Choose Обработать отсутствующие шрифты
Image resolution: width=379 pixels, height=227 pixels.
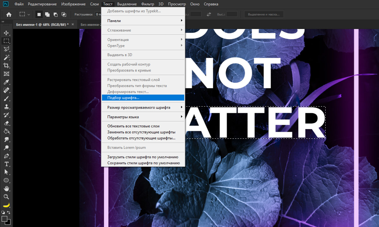[143, 138]
